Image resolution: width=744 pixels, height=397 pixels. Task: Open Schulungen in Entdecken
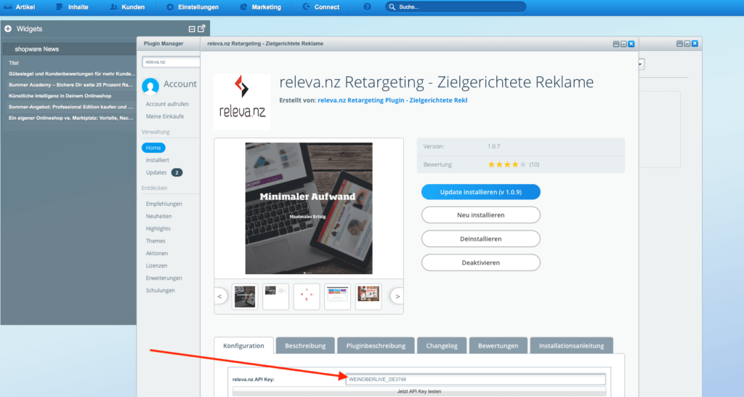(x=161, y=290)
